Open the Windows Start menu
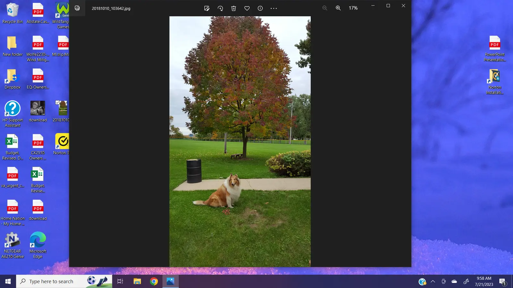The height and width of the screenshot is (288, 513). (x=8, y=282)
